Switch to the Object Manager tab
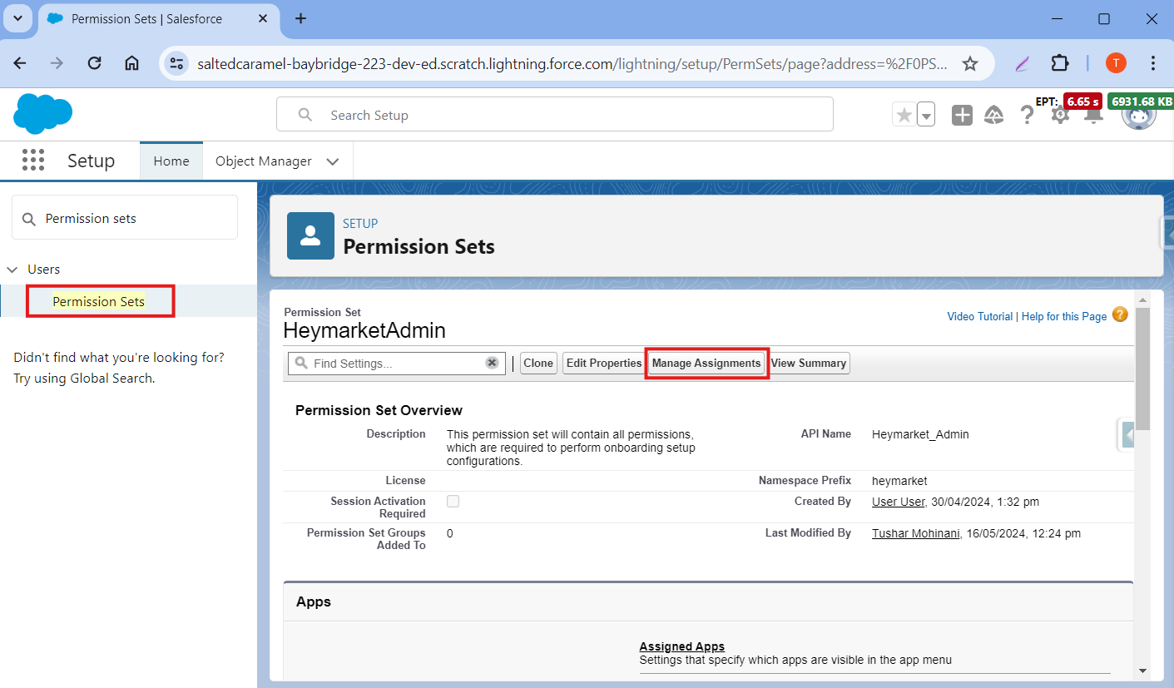Screen dimensions: 1174x688 pos(264,161)
